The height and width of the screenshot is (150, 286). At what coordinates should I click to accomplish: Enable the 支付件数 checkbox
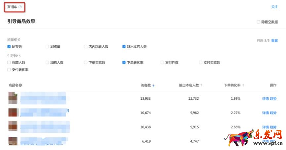point(162,63)
